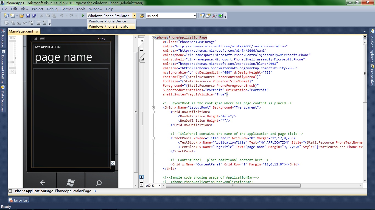The height and width of the screenshot is (210, 375).
Task: Click the Redo arrow icon
Action: pos(71,16)
